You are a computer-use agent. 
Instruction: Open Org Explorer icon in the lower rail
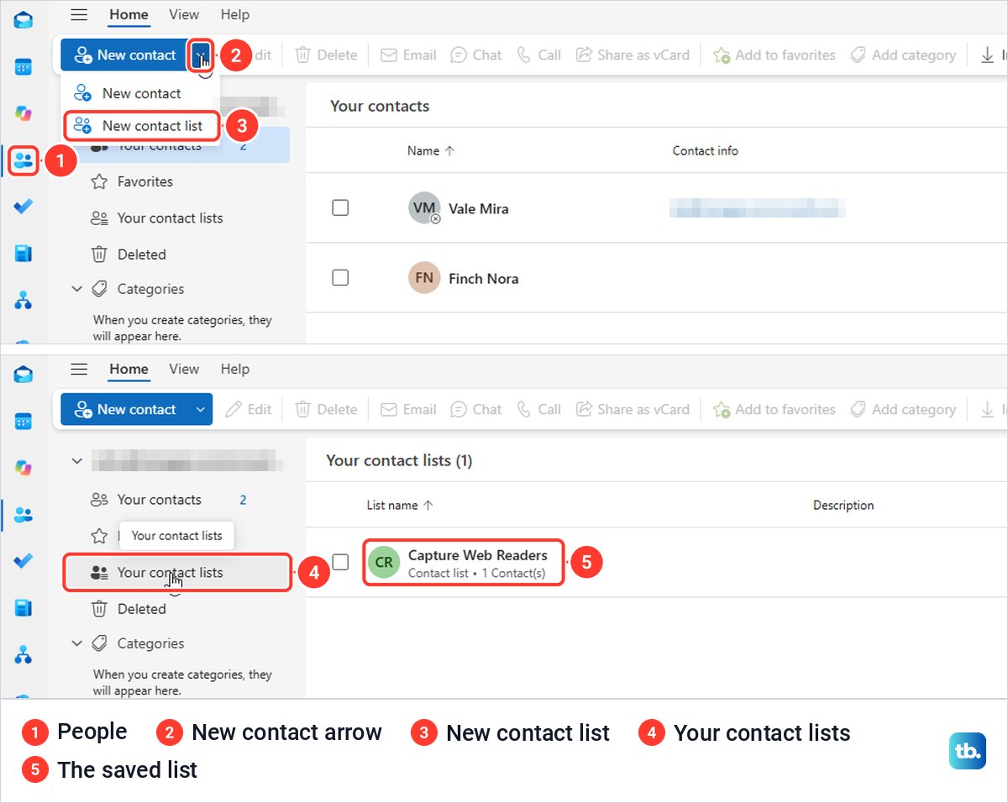24,654
